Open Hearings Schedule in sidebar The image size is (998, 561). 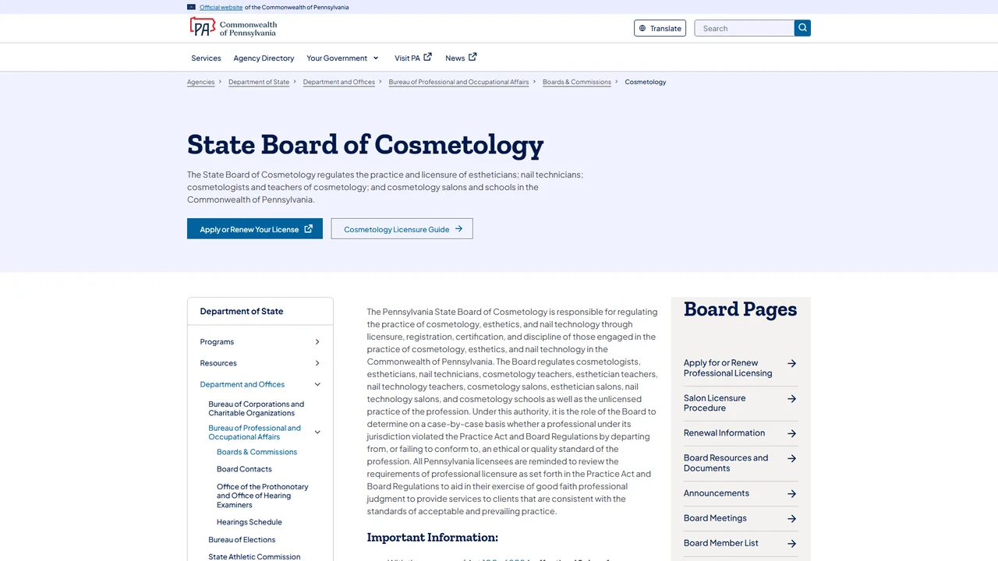tap(249, 522)
